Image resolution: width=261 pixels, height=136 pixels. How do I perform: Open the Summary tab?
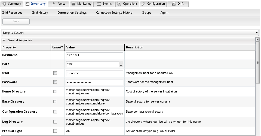click(12, 4)
